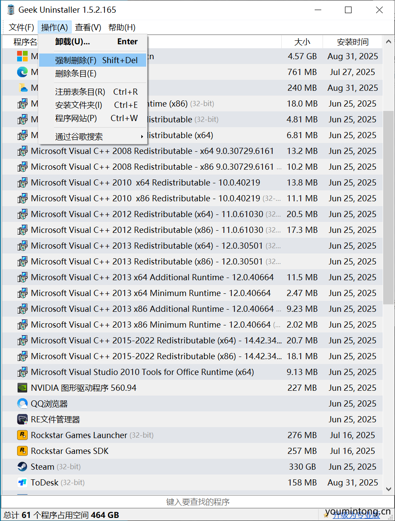Expand the 通过谷歌搜索 submenu
The height and width of the screenshot is (521, 395).
pyautogui.click(x=93, y=136)
